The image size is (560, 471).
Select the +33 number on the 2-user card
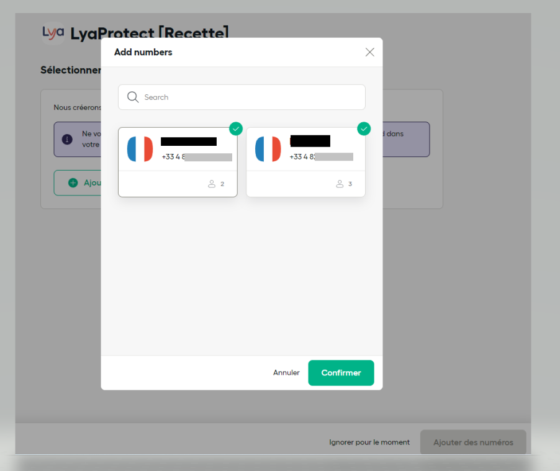point(196,157)
